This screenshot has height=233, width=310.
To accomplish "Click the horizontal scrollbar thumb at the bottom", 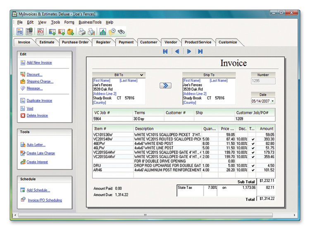I will tap(145, 215).
